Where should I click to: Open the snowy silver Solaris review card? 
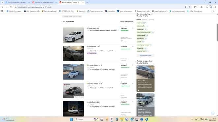click(x=145, y=105)
